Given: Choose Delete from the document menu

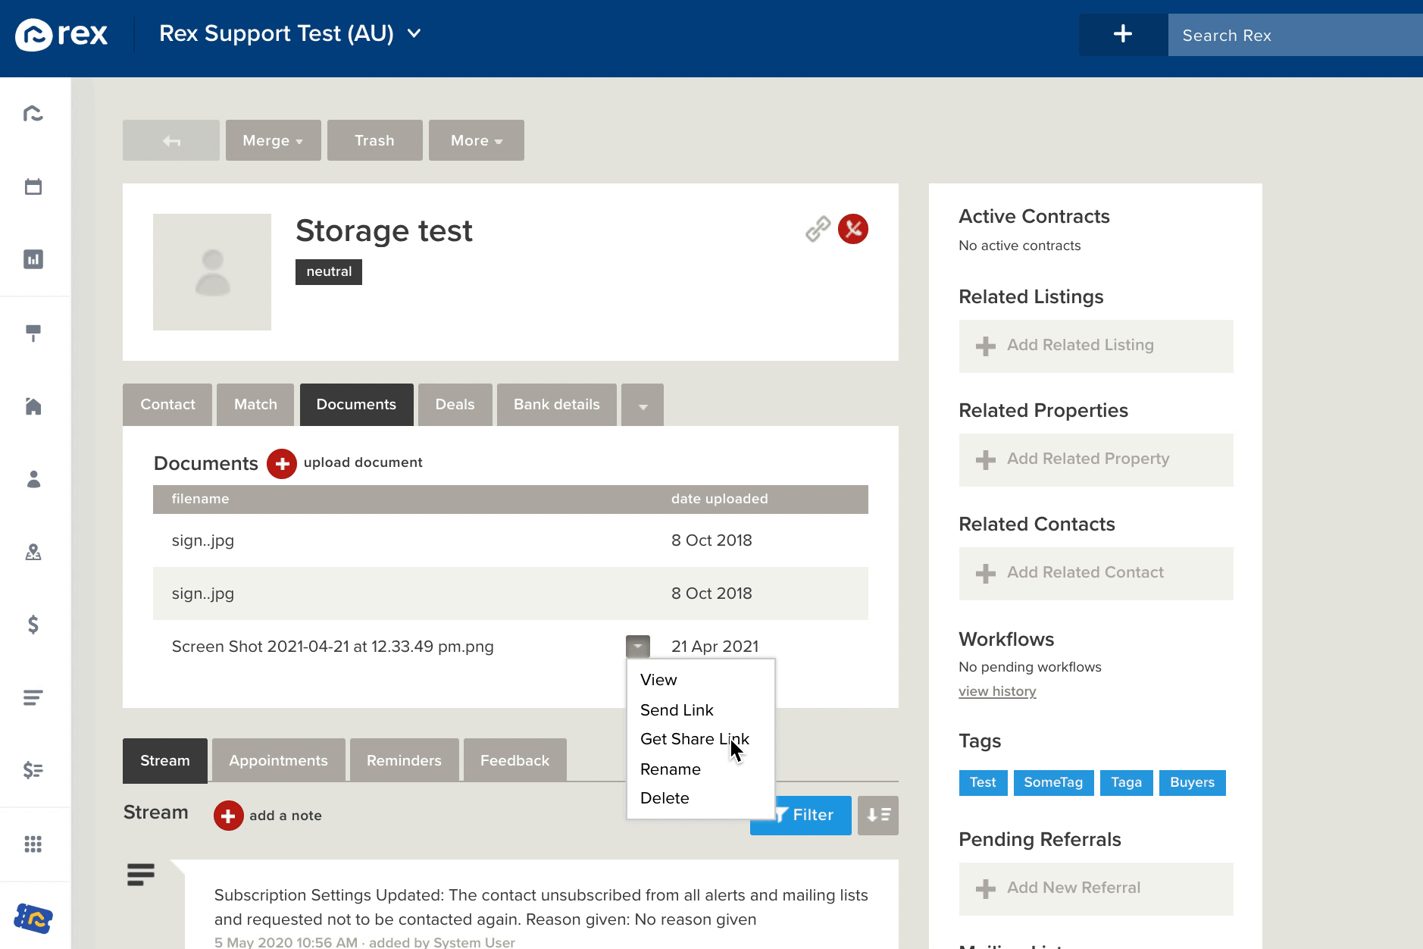Looking at the screenshot, I should click(x=665, y=798).
